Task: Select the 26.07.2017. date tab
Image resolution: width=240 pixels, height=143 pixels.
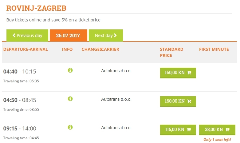Action: coord(69,36)
